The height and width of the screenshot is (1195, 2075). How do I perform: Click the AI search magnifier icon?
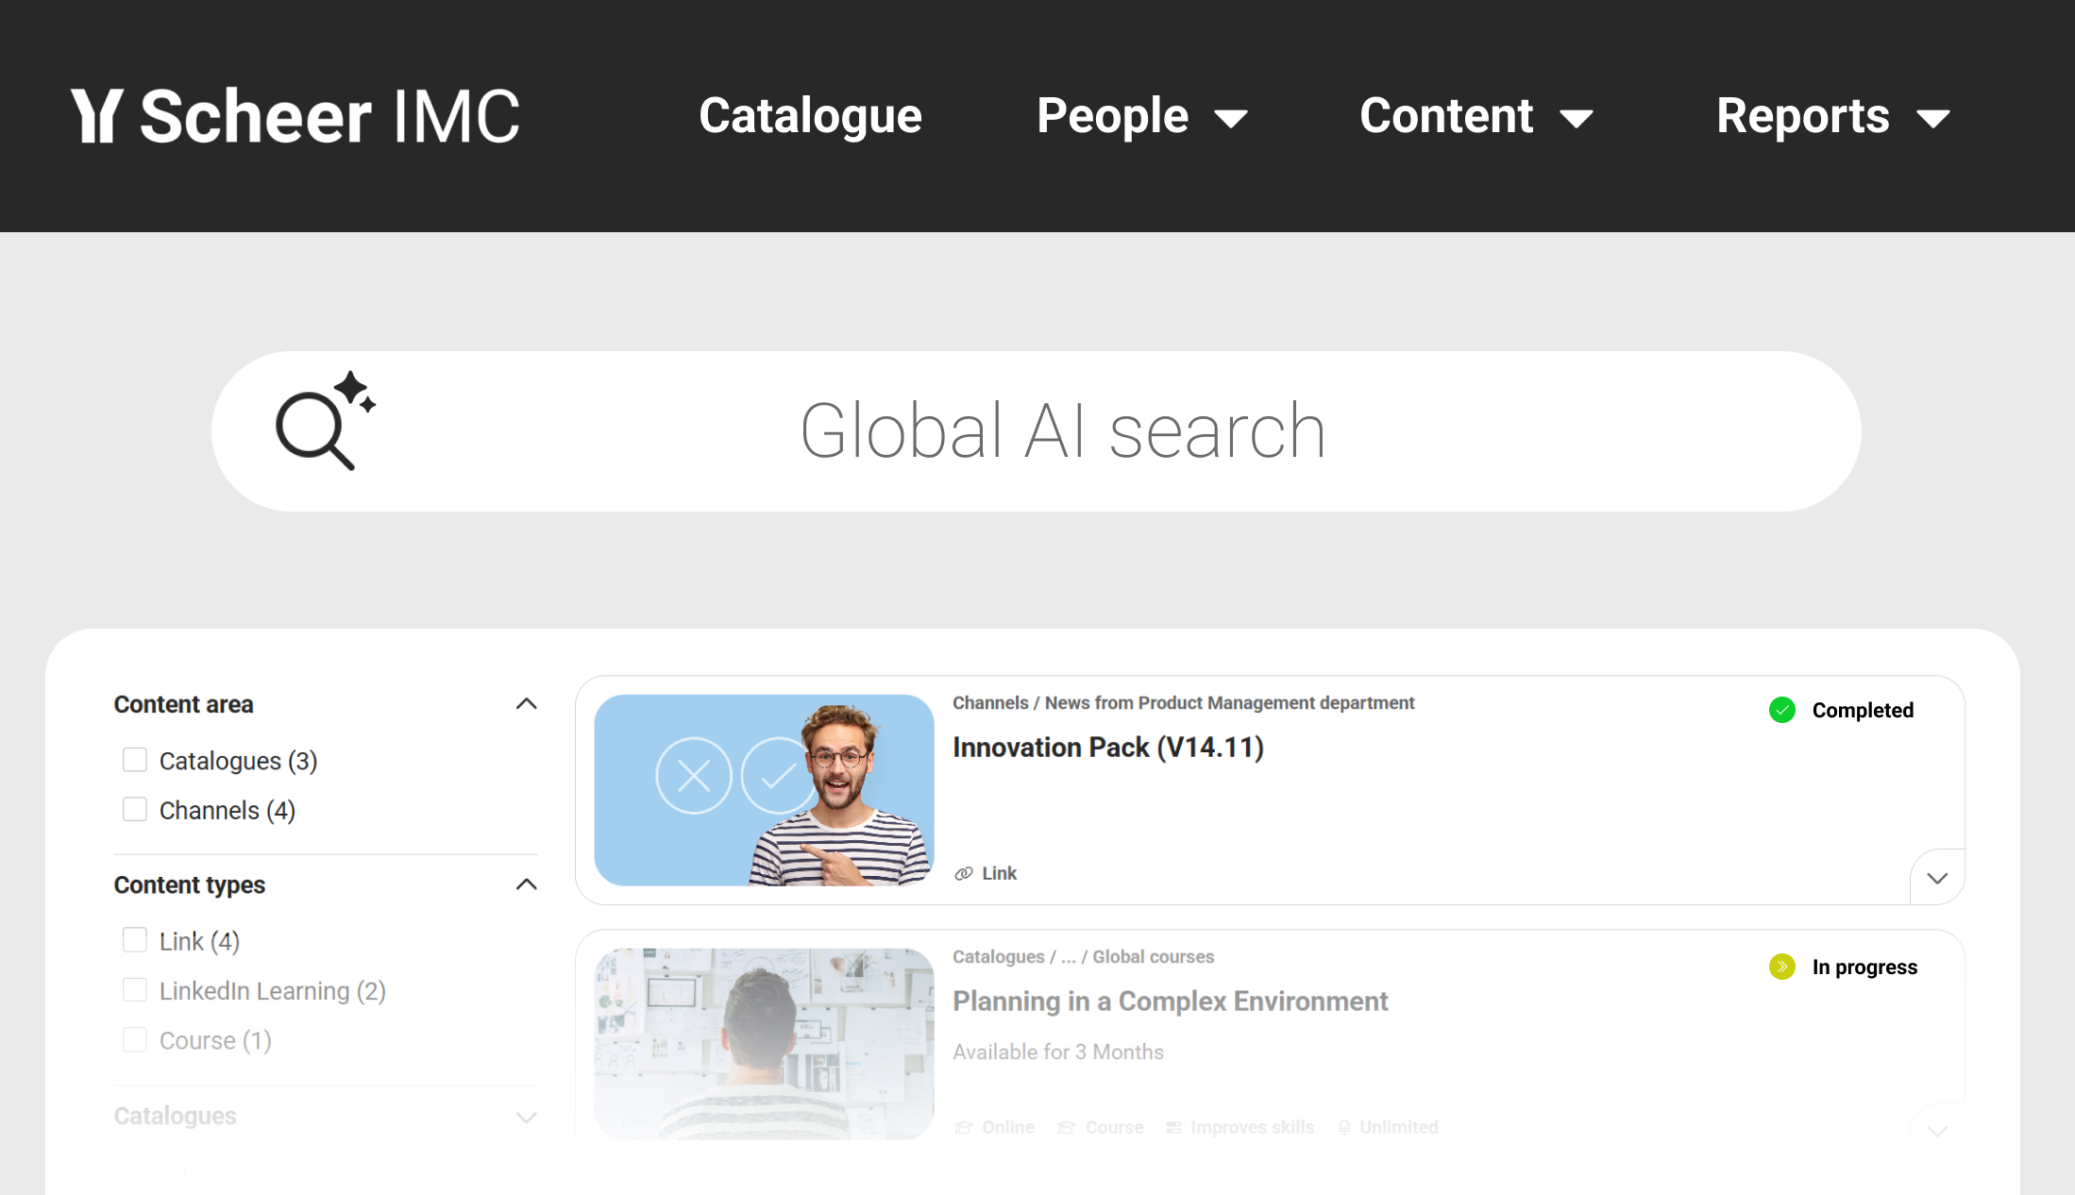pos(325,421)
